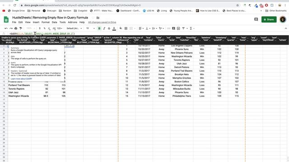Viewport: 289px width, 162px height.
Task: Select the 10/20/2017 date cell
Action: (144, 49)
